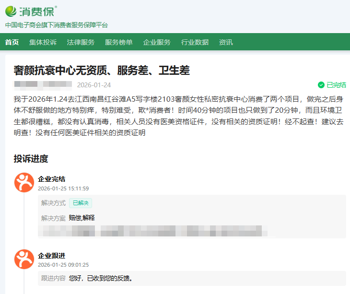The width and height of the screenshot is (350, 294).
Task: Select the 法律服务 menu item
Action: 81,42
